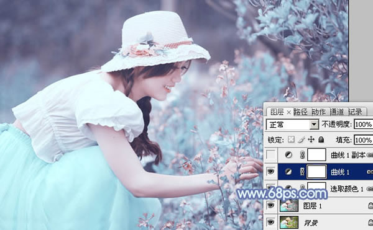Click the lock icon on 背景 row
Viewport: 373px width, 230px height.
[x=371, y=222]
